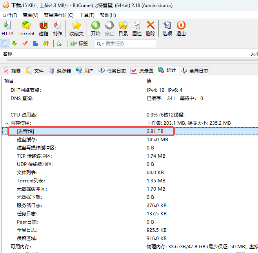Toggle the green down-arrow downloading filter

tap(15, 44)
